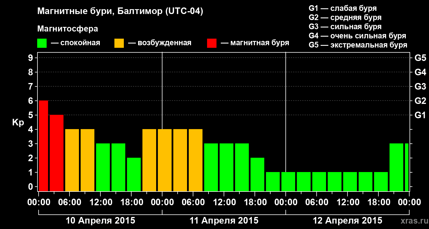Click the '12 Апреля 2015' date label
This screenshot has height=229, width=429.
point(347,221)
